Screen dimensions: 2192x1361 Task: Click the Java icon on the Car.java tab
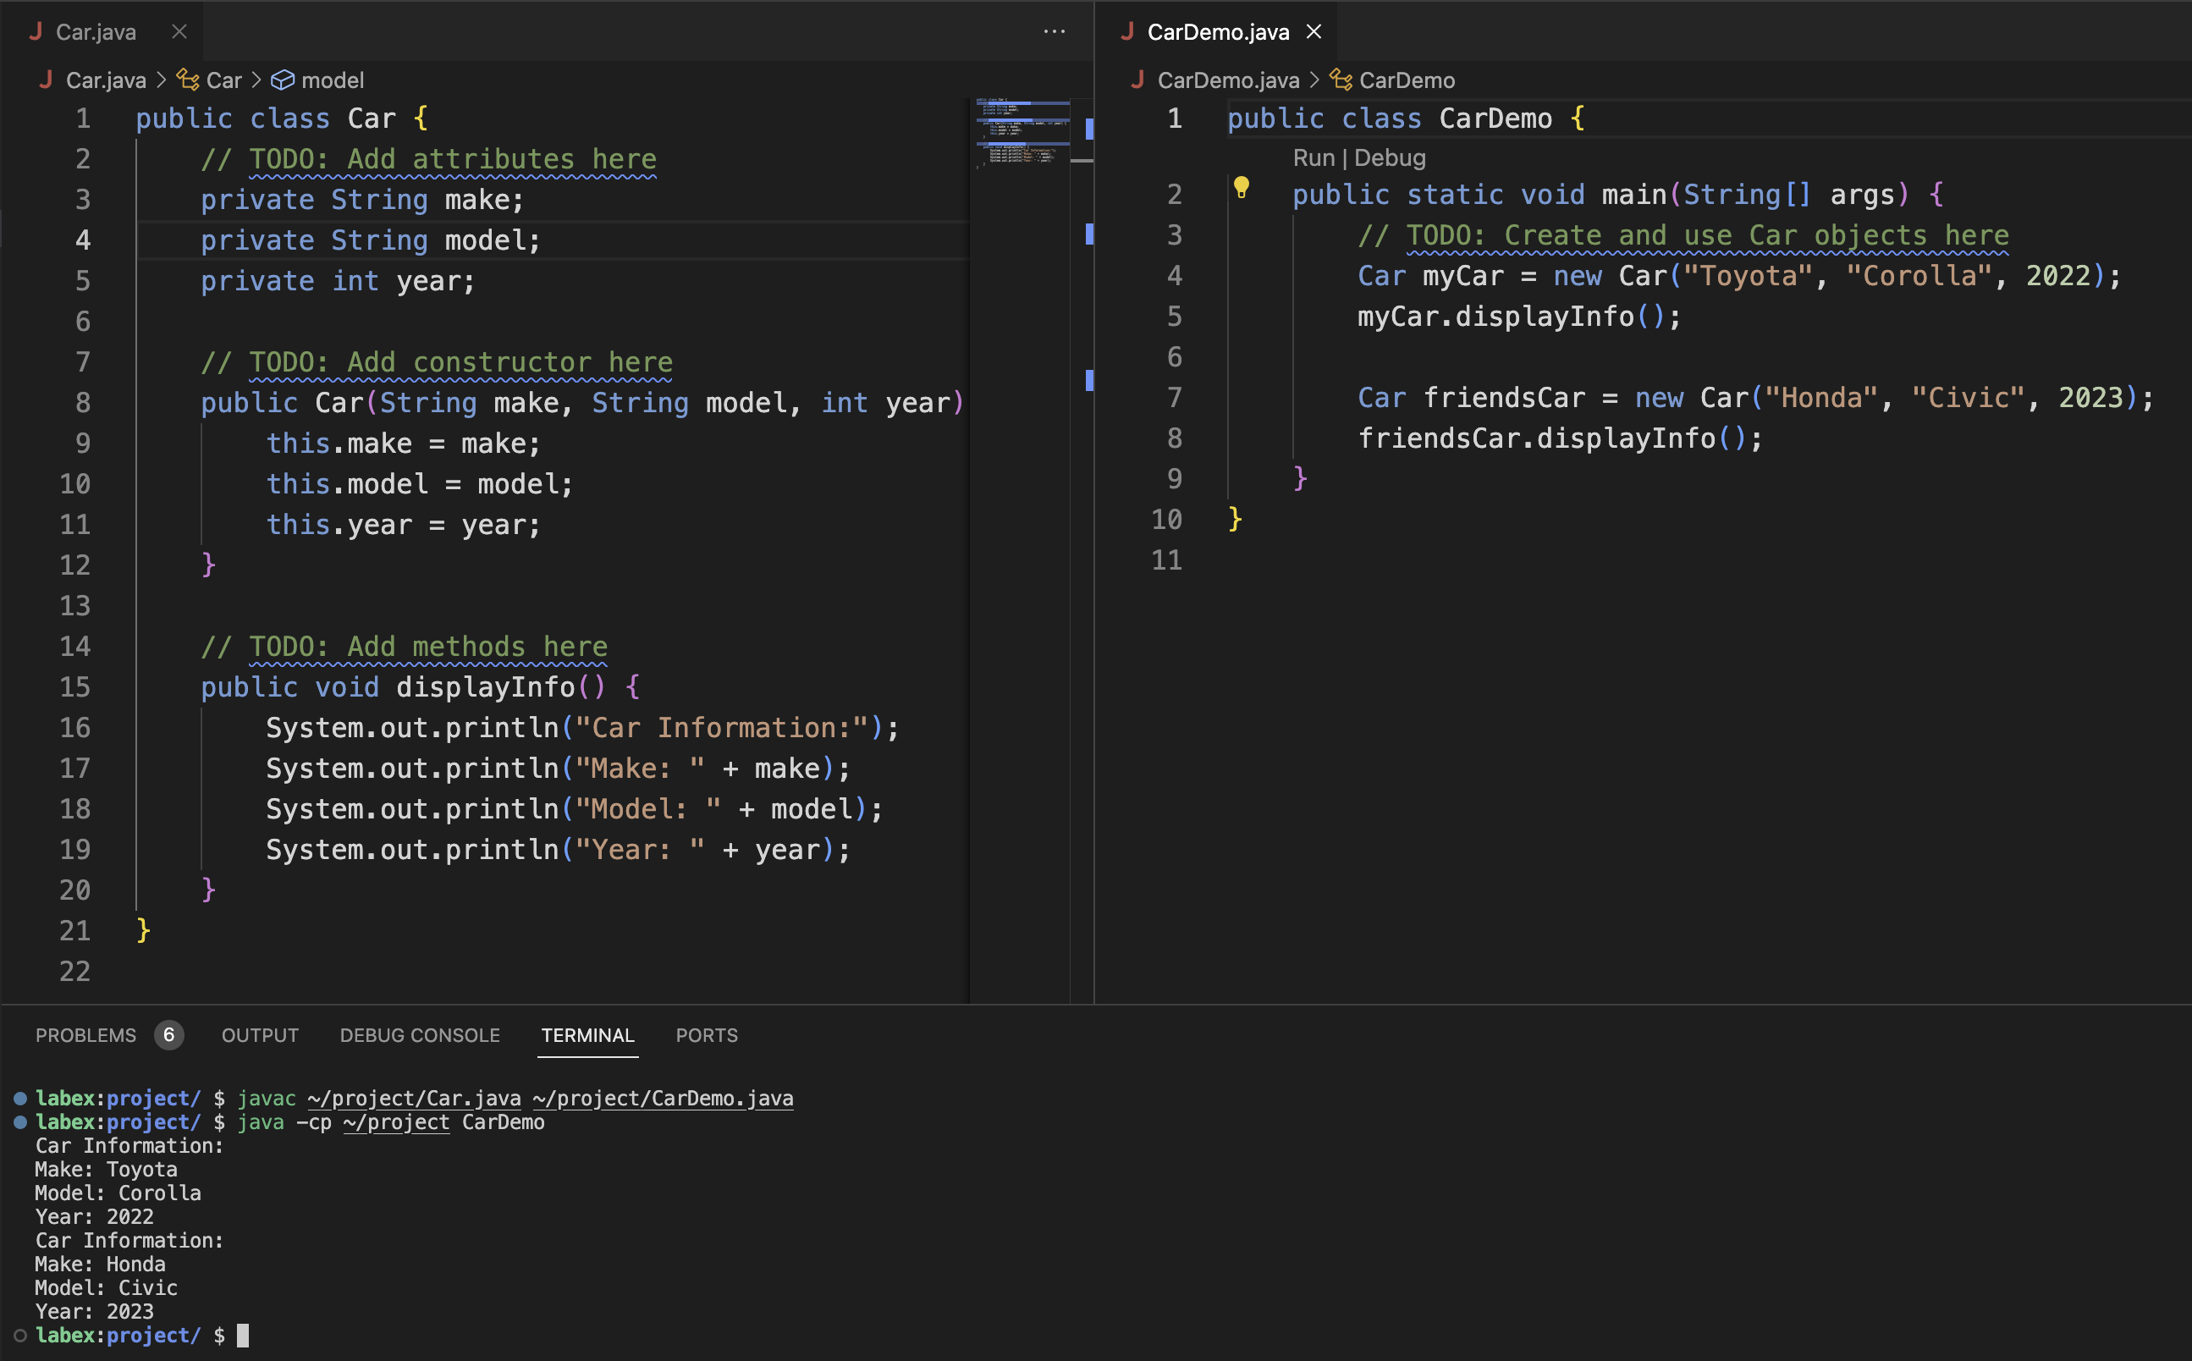pyautogui.click(x=37, y=31)
